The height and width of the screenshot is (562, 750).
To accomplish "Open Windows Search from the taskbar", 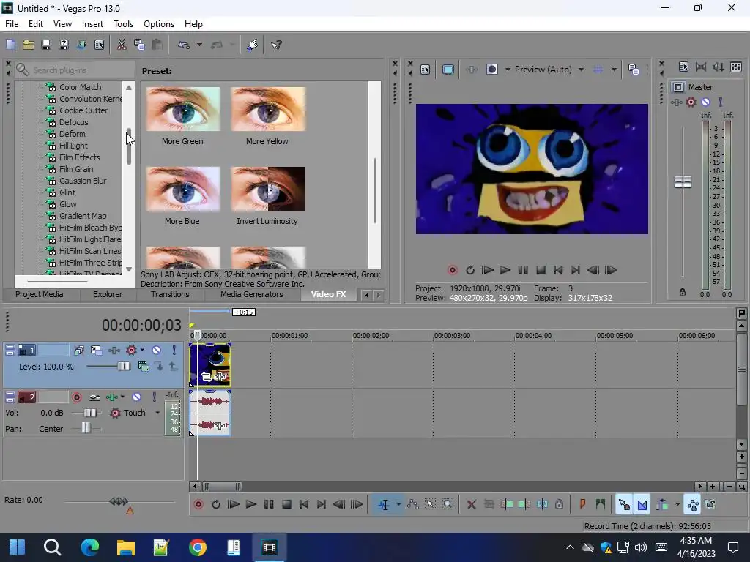I will [x=52, y=547].
